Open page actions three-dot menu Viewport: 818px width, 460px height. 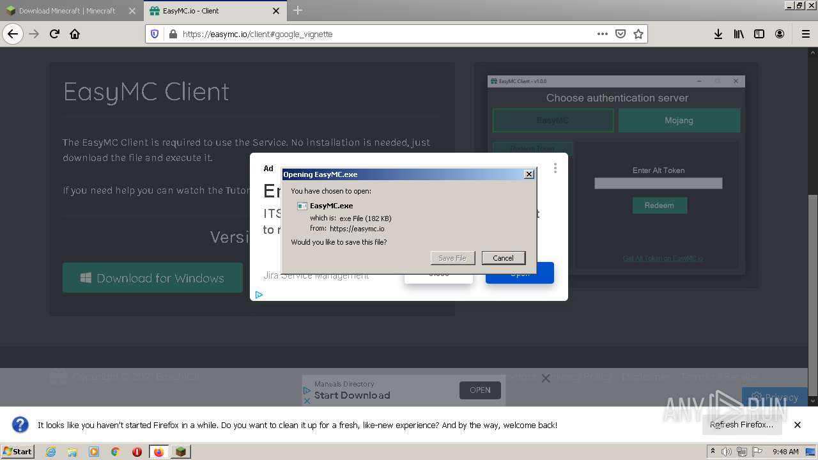coord(602,34)
